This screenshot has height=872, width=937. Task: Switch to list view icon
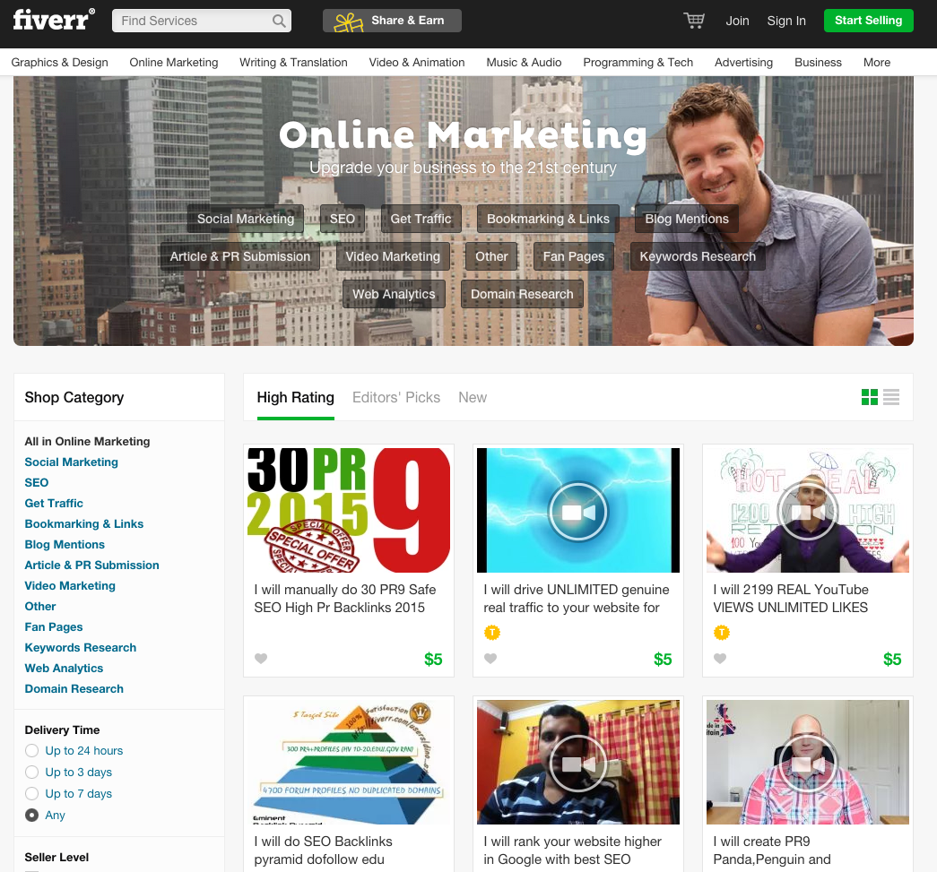tap(891, 397)
